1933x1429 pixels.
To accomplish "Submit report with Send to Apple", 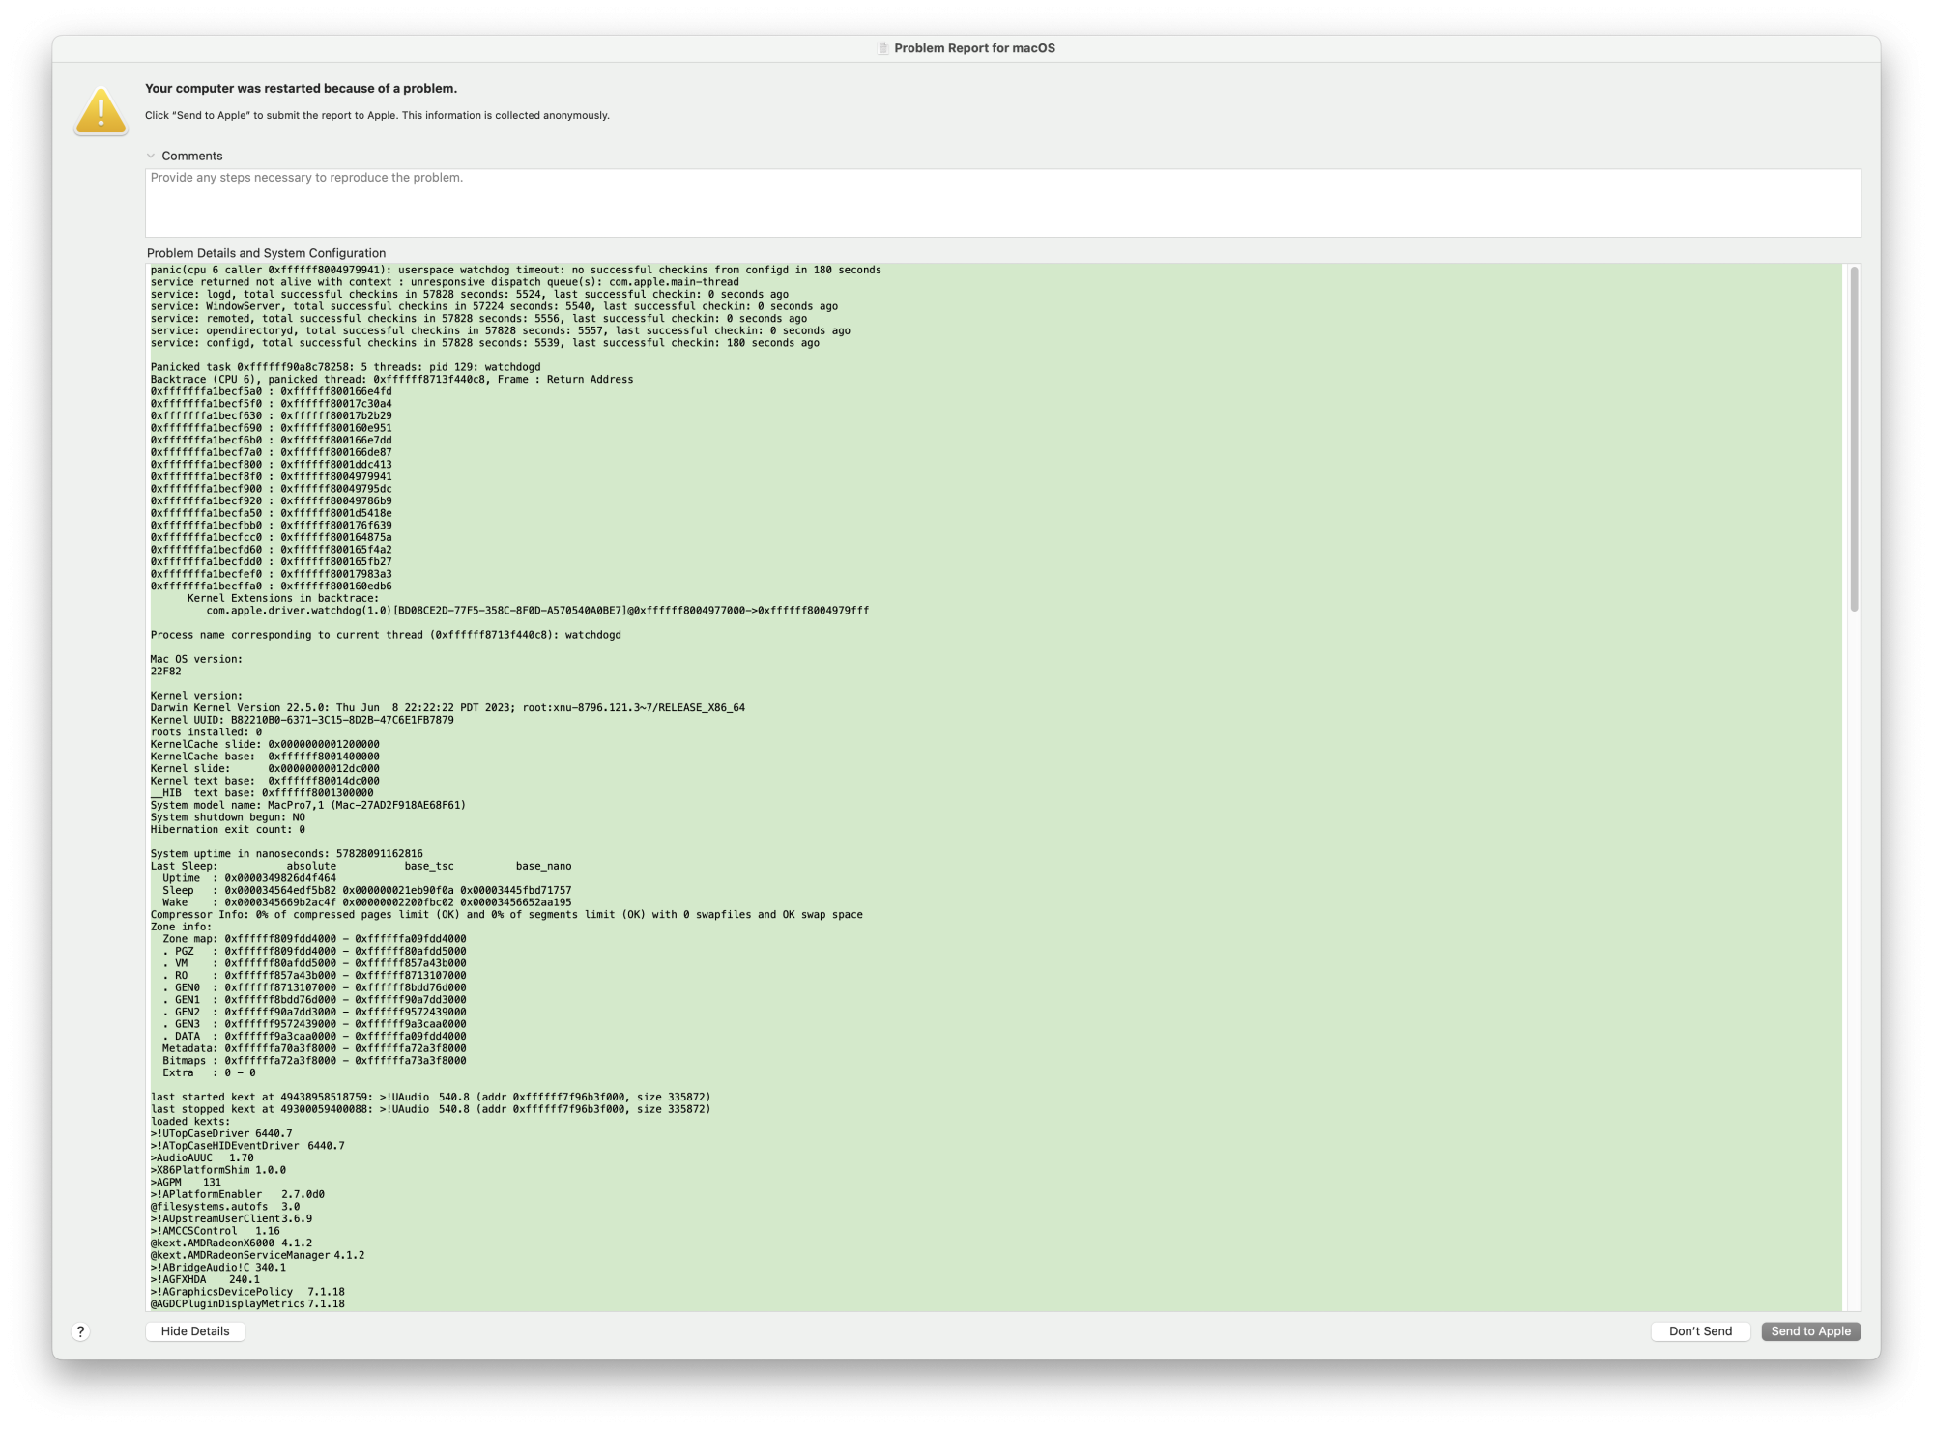I will pyautogui.click(x=1810, y=1331).
